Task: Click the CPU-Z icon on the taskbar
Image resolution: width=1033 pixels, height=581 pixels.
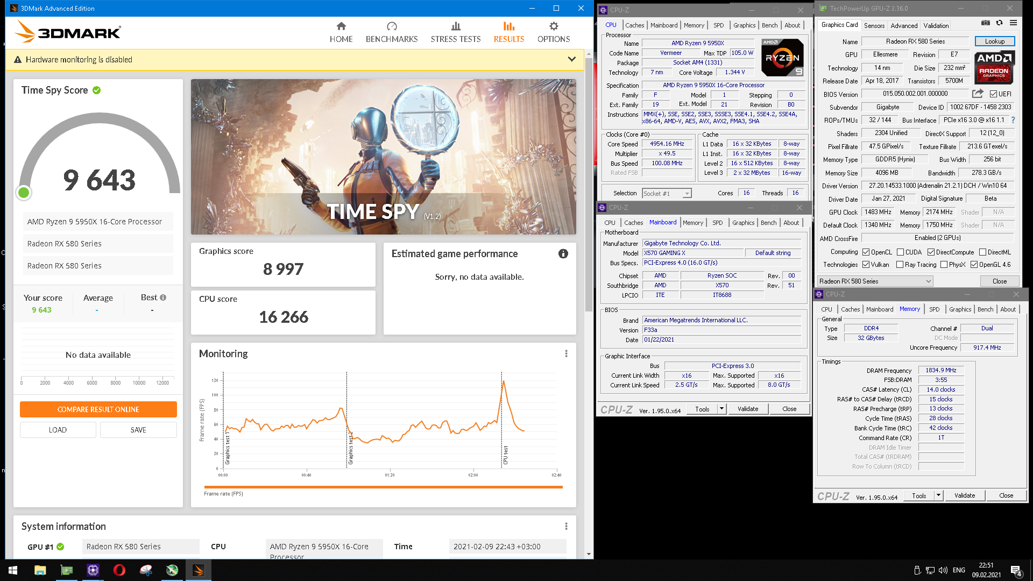Action: click(x=93, y=570)
